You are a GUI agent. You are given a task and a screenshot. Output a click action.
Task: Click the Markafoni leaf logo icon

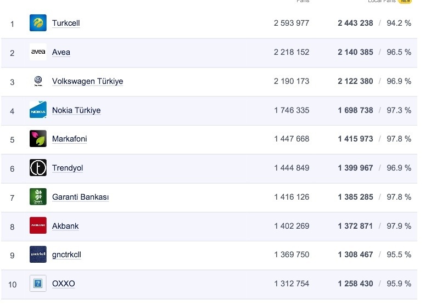pyautogui.click(x=38, y=139)
